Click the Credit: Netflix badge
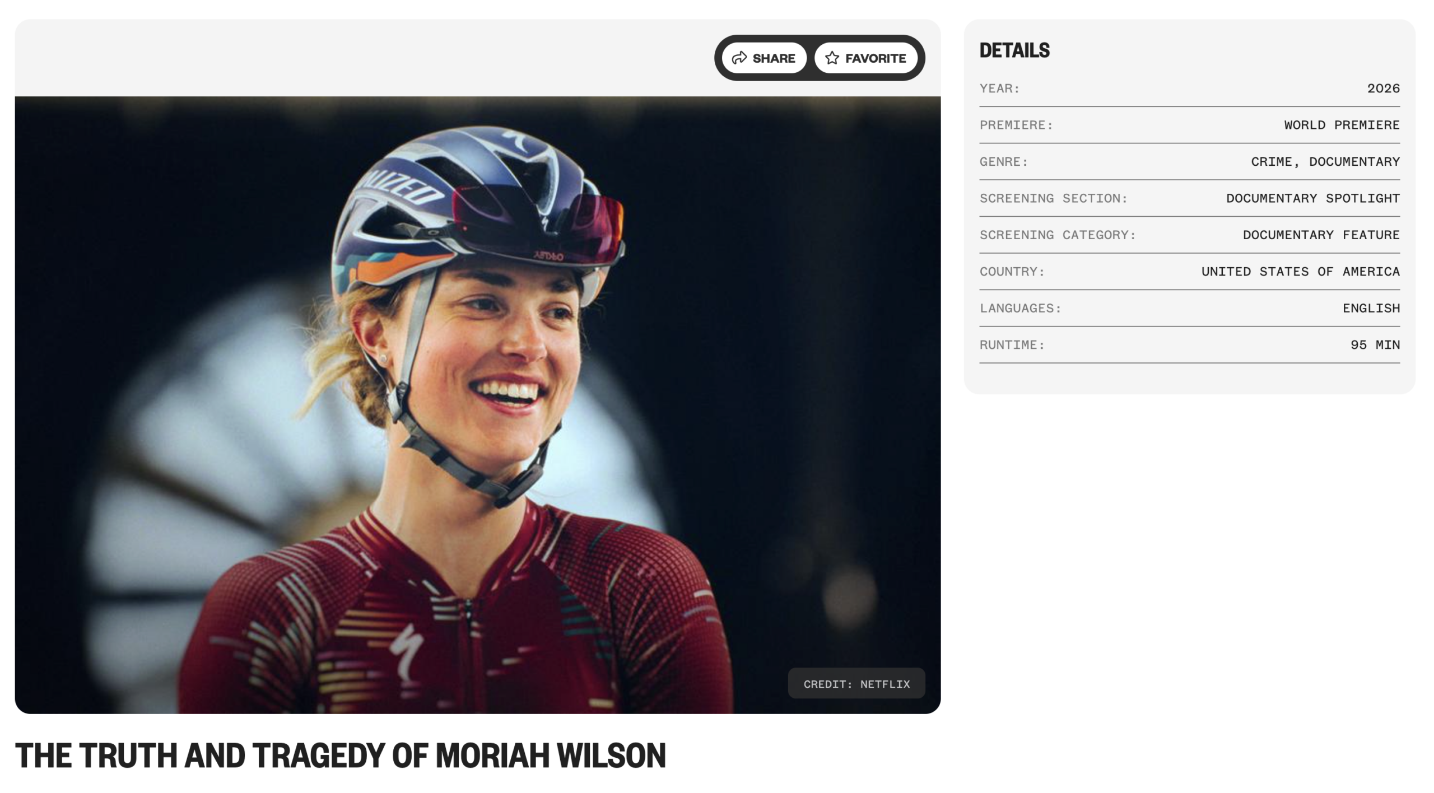Screen dimensions: 1434x793 coord(856,684)
